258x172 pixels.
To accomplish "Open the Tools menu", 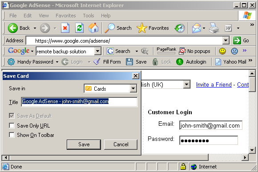I will [x=89, y=16].
